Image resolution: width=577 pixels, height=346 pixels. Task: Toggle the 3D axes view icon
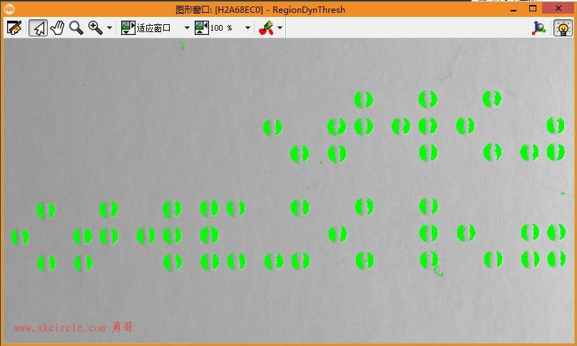[539, 28]
